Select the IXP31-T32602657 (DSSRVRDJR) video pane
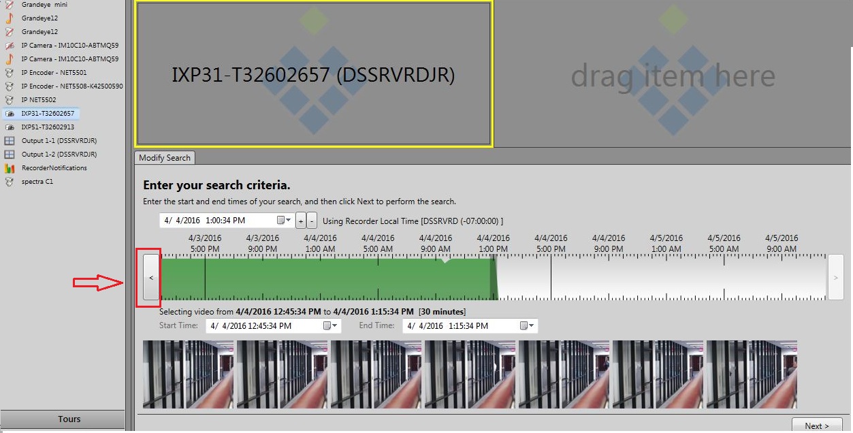This screenshot has height=433, width=853. tap(314, 74)
